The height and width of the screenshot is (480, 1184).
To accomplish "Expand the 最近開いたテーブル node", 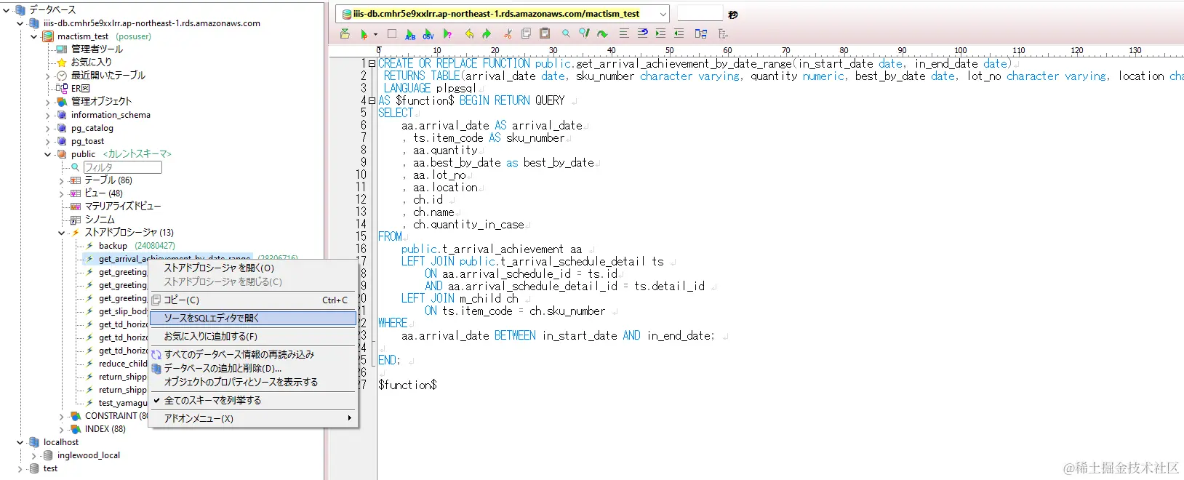I will tap(48, 76).
